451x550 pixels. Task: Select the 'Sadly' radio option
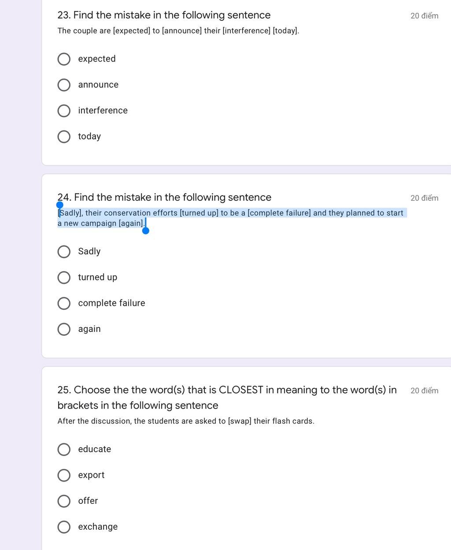tap(64, 252)
